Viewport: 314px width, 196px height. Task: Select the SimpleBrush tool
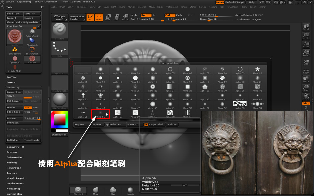tap(15, 51)
